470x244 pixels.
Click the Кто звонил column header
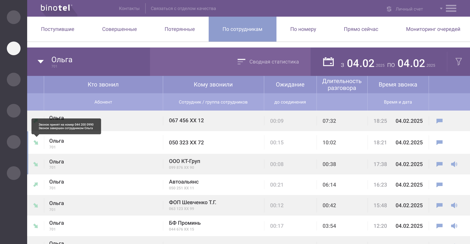point(103,85)
